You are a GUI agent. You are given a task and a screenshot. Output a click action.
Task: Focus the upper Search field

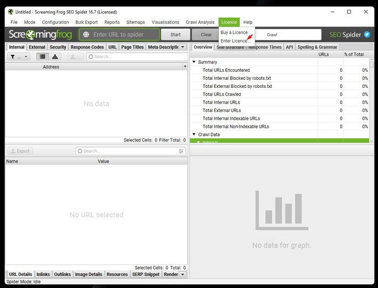click(137, 57)
